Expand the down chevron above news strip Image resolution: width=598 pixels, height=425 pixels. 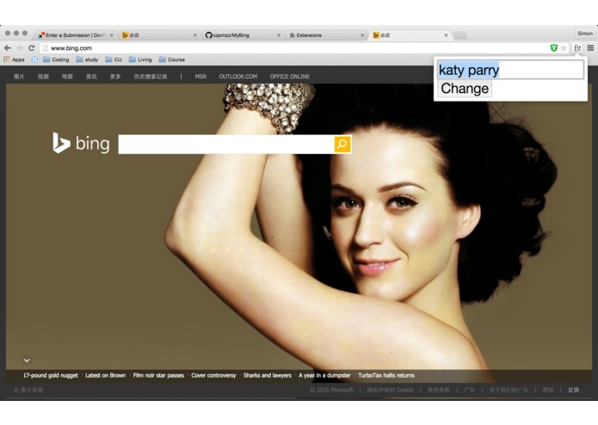27,360
